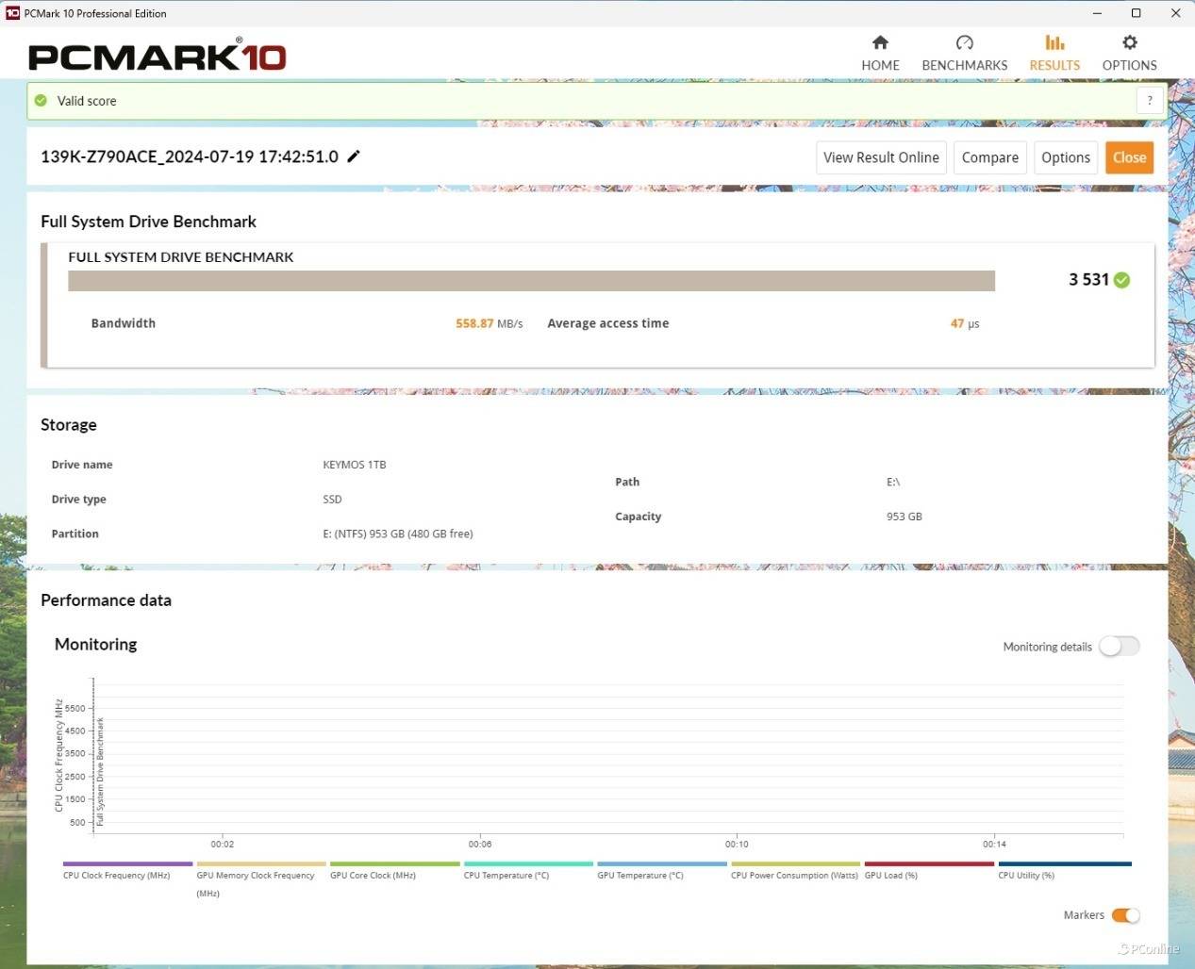Click the CPU Power Consumption legend swatch
1195x969 pixels.
[x=796, y=863]
